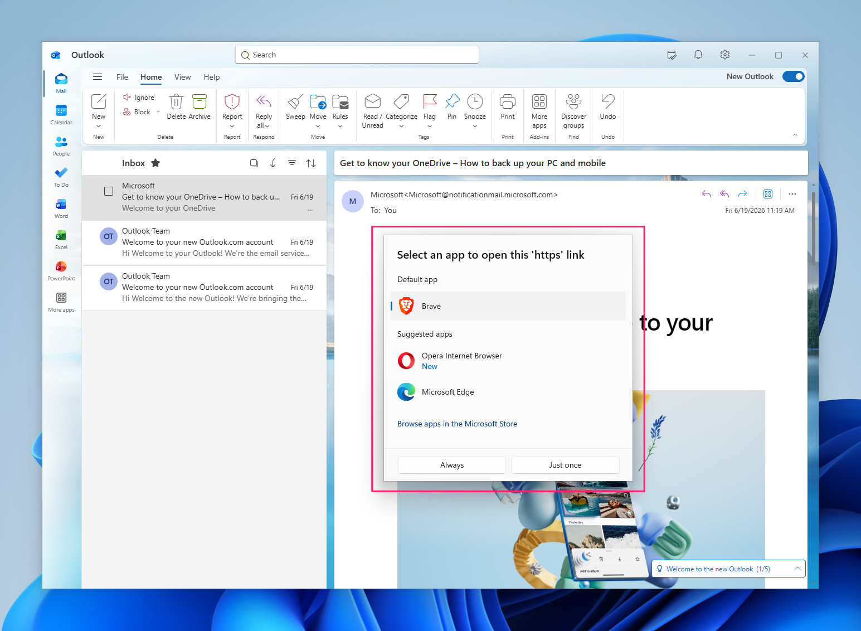Open the Outlook Team email about bringing the new Outlook
Screen dimensions: 861x631
204,288
